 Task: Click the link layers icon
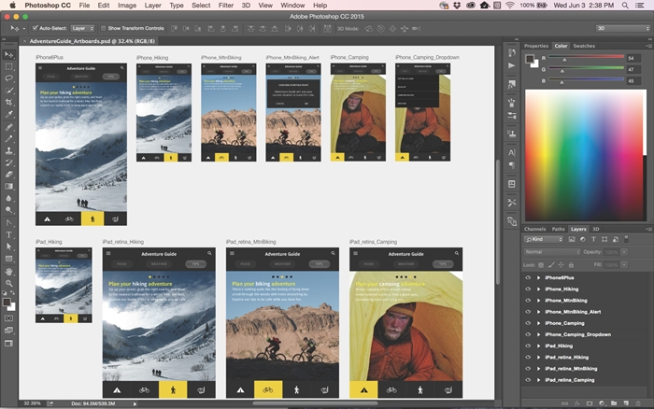564,403
